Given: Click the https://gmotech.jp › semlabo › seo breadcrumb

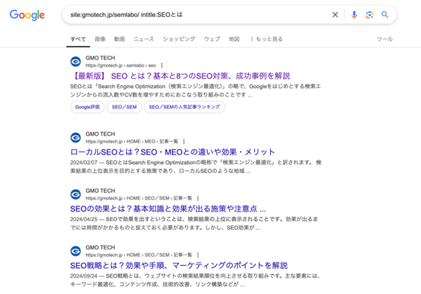Looking at the screenshot, I should coord(121,65).
